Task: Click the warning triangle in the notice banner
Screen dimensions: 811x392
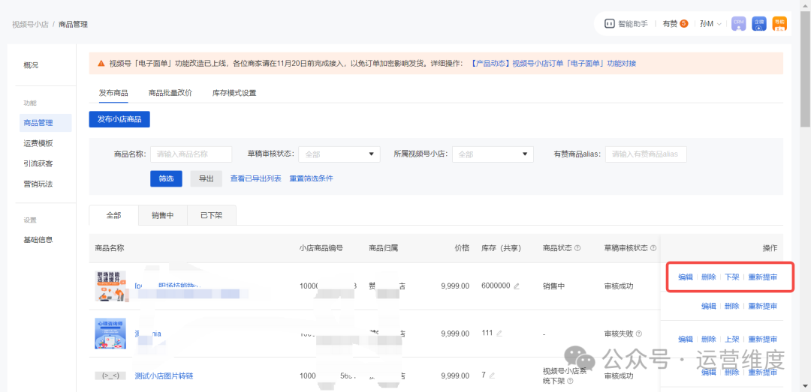Action: [x=101, y=64]
